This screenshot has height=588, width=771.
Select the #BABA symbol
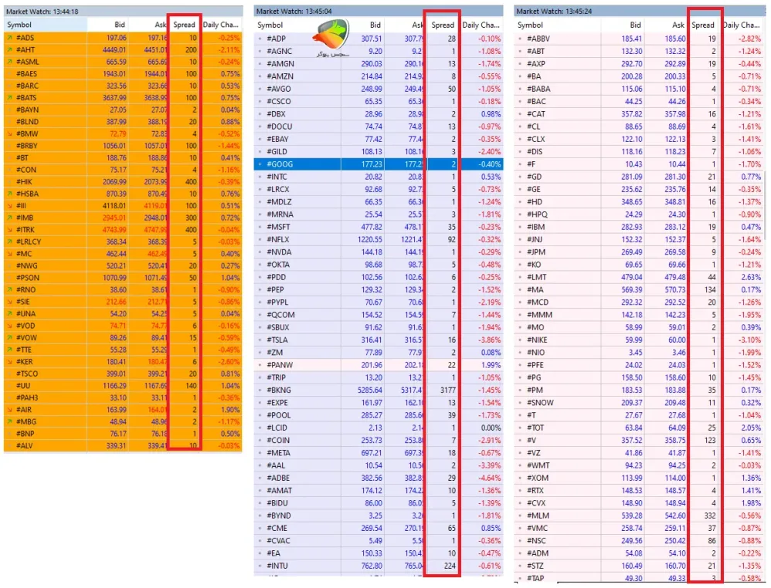538,89
